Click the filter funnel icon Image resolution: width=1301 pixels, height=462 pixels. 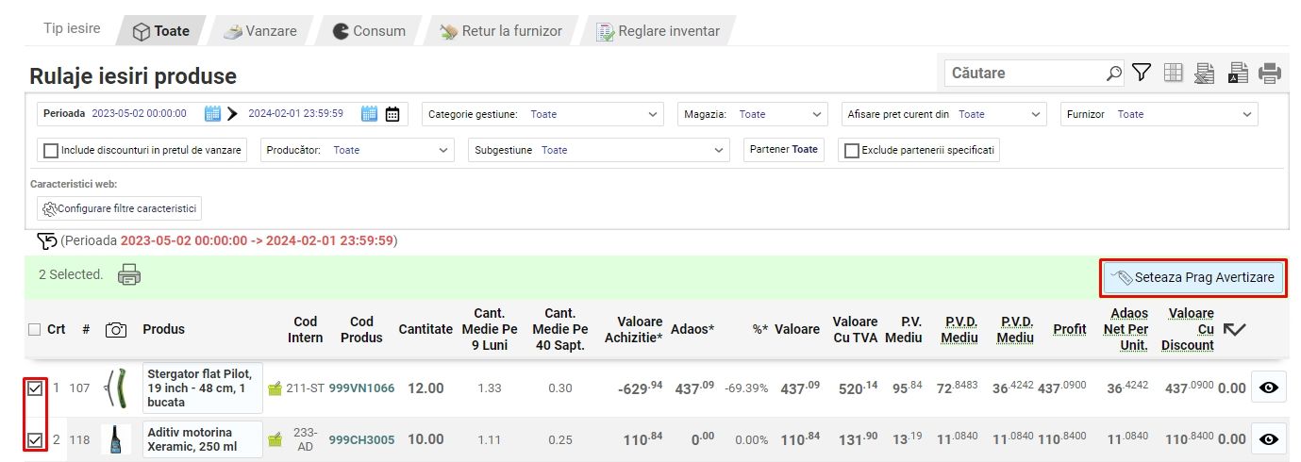pos(1142,73)
